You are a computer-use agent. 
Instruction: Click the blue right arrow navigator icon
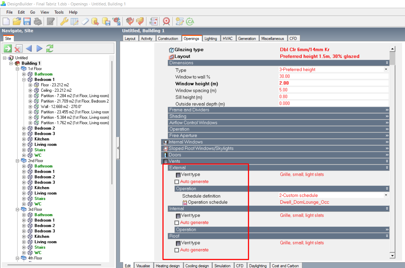(39, 48)
